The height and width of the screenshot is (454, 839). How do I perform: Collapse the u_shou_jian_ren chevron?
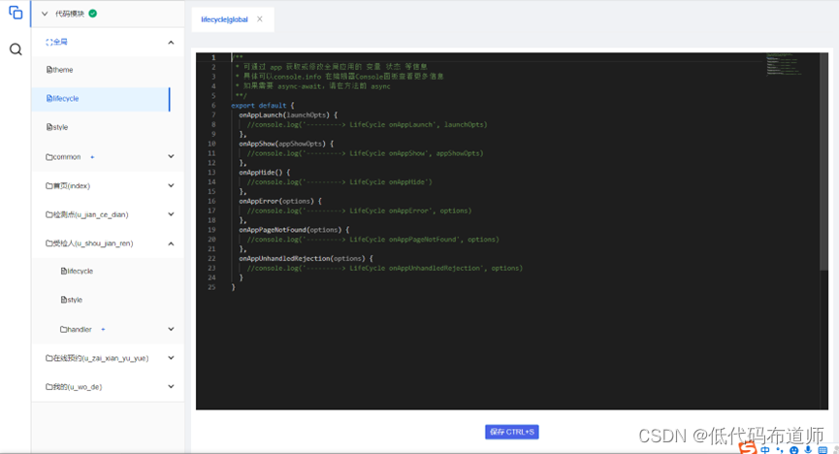[x=171, y=243]
